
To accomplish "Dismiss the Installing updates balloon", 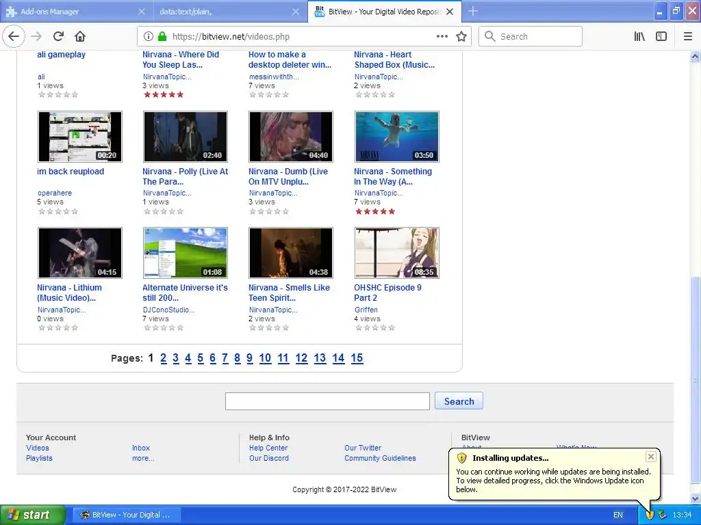I will (651, 456).
